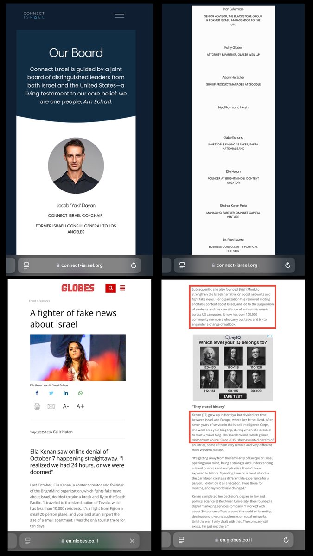
Task: Print the Globes article
Action: [x=37, y=406]
